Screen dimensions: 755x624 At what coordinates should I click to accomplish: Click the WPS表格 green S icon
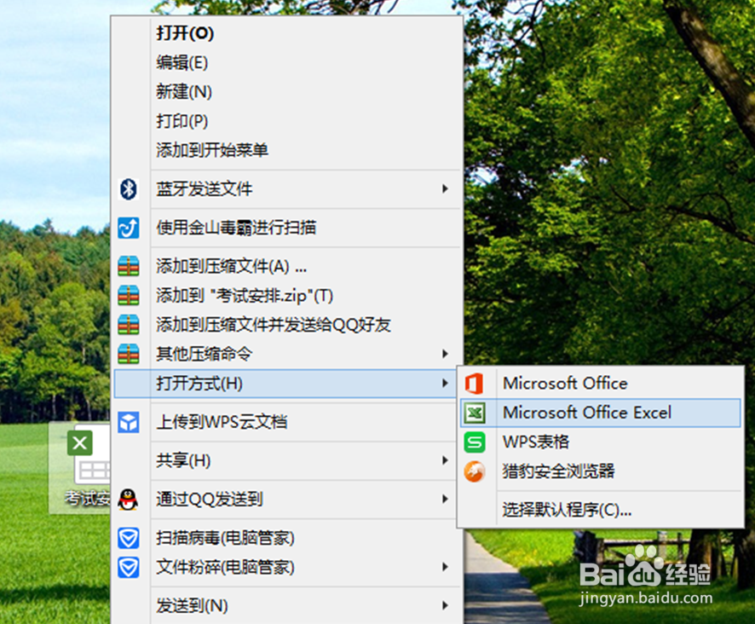click(475, 442)
